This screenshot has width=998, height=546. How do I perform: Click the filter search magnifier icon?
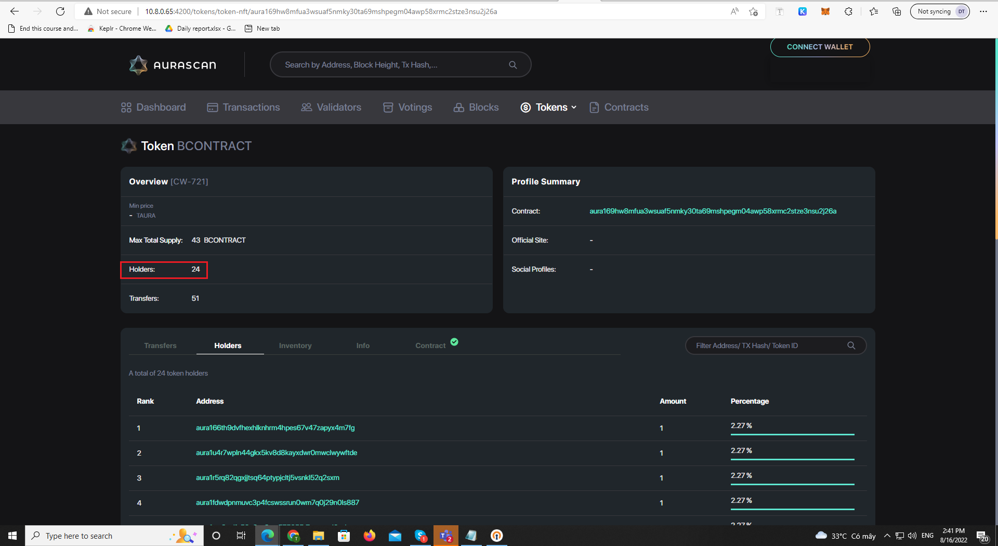coord(851,345)
